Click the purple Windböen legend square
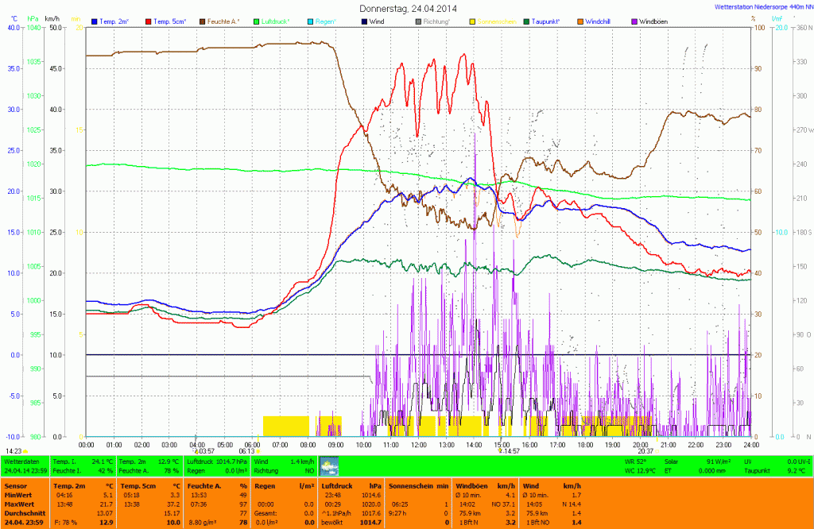The image size is (814, 529). (634, 21)
